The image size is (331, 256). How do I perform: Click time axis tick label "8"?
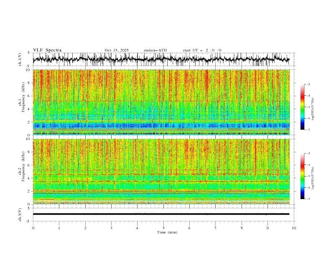[242, 228]
